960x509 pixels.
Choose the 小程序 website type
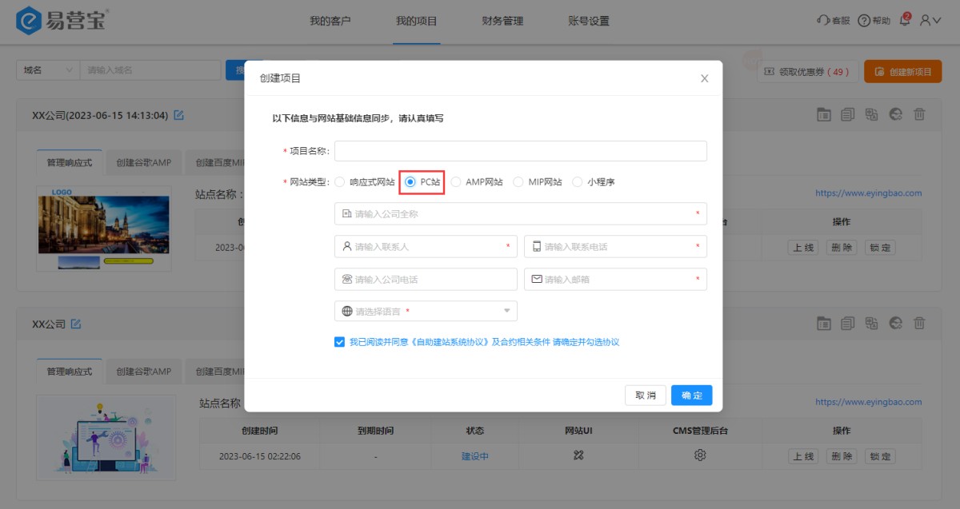(578, 182)
